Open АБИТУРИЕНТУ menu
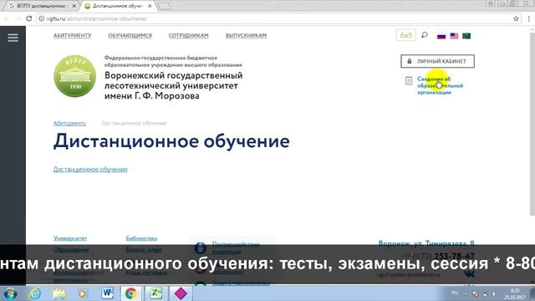The height and width of the screenshot is (301, 535). click(73, 35)
